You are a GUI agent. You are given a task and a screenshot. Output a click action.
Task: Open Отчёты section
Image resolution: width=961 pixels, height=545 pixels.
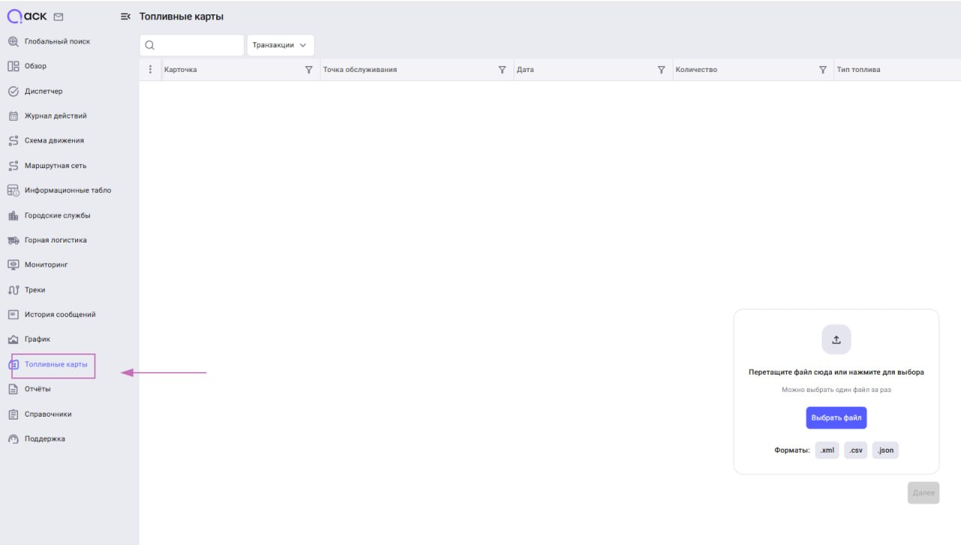pos(38,390)
